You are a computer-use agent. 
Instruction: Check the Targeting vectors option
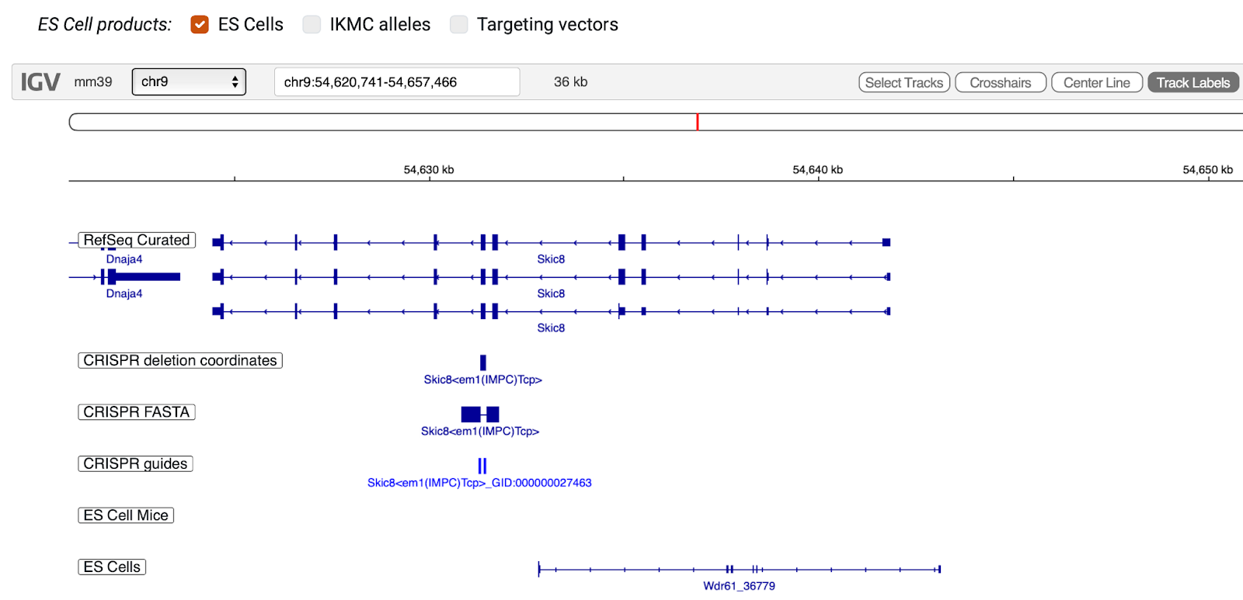(x=459, y=24)
